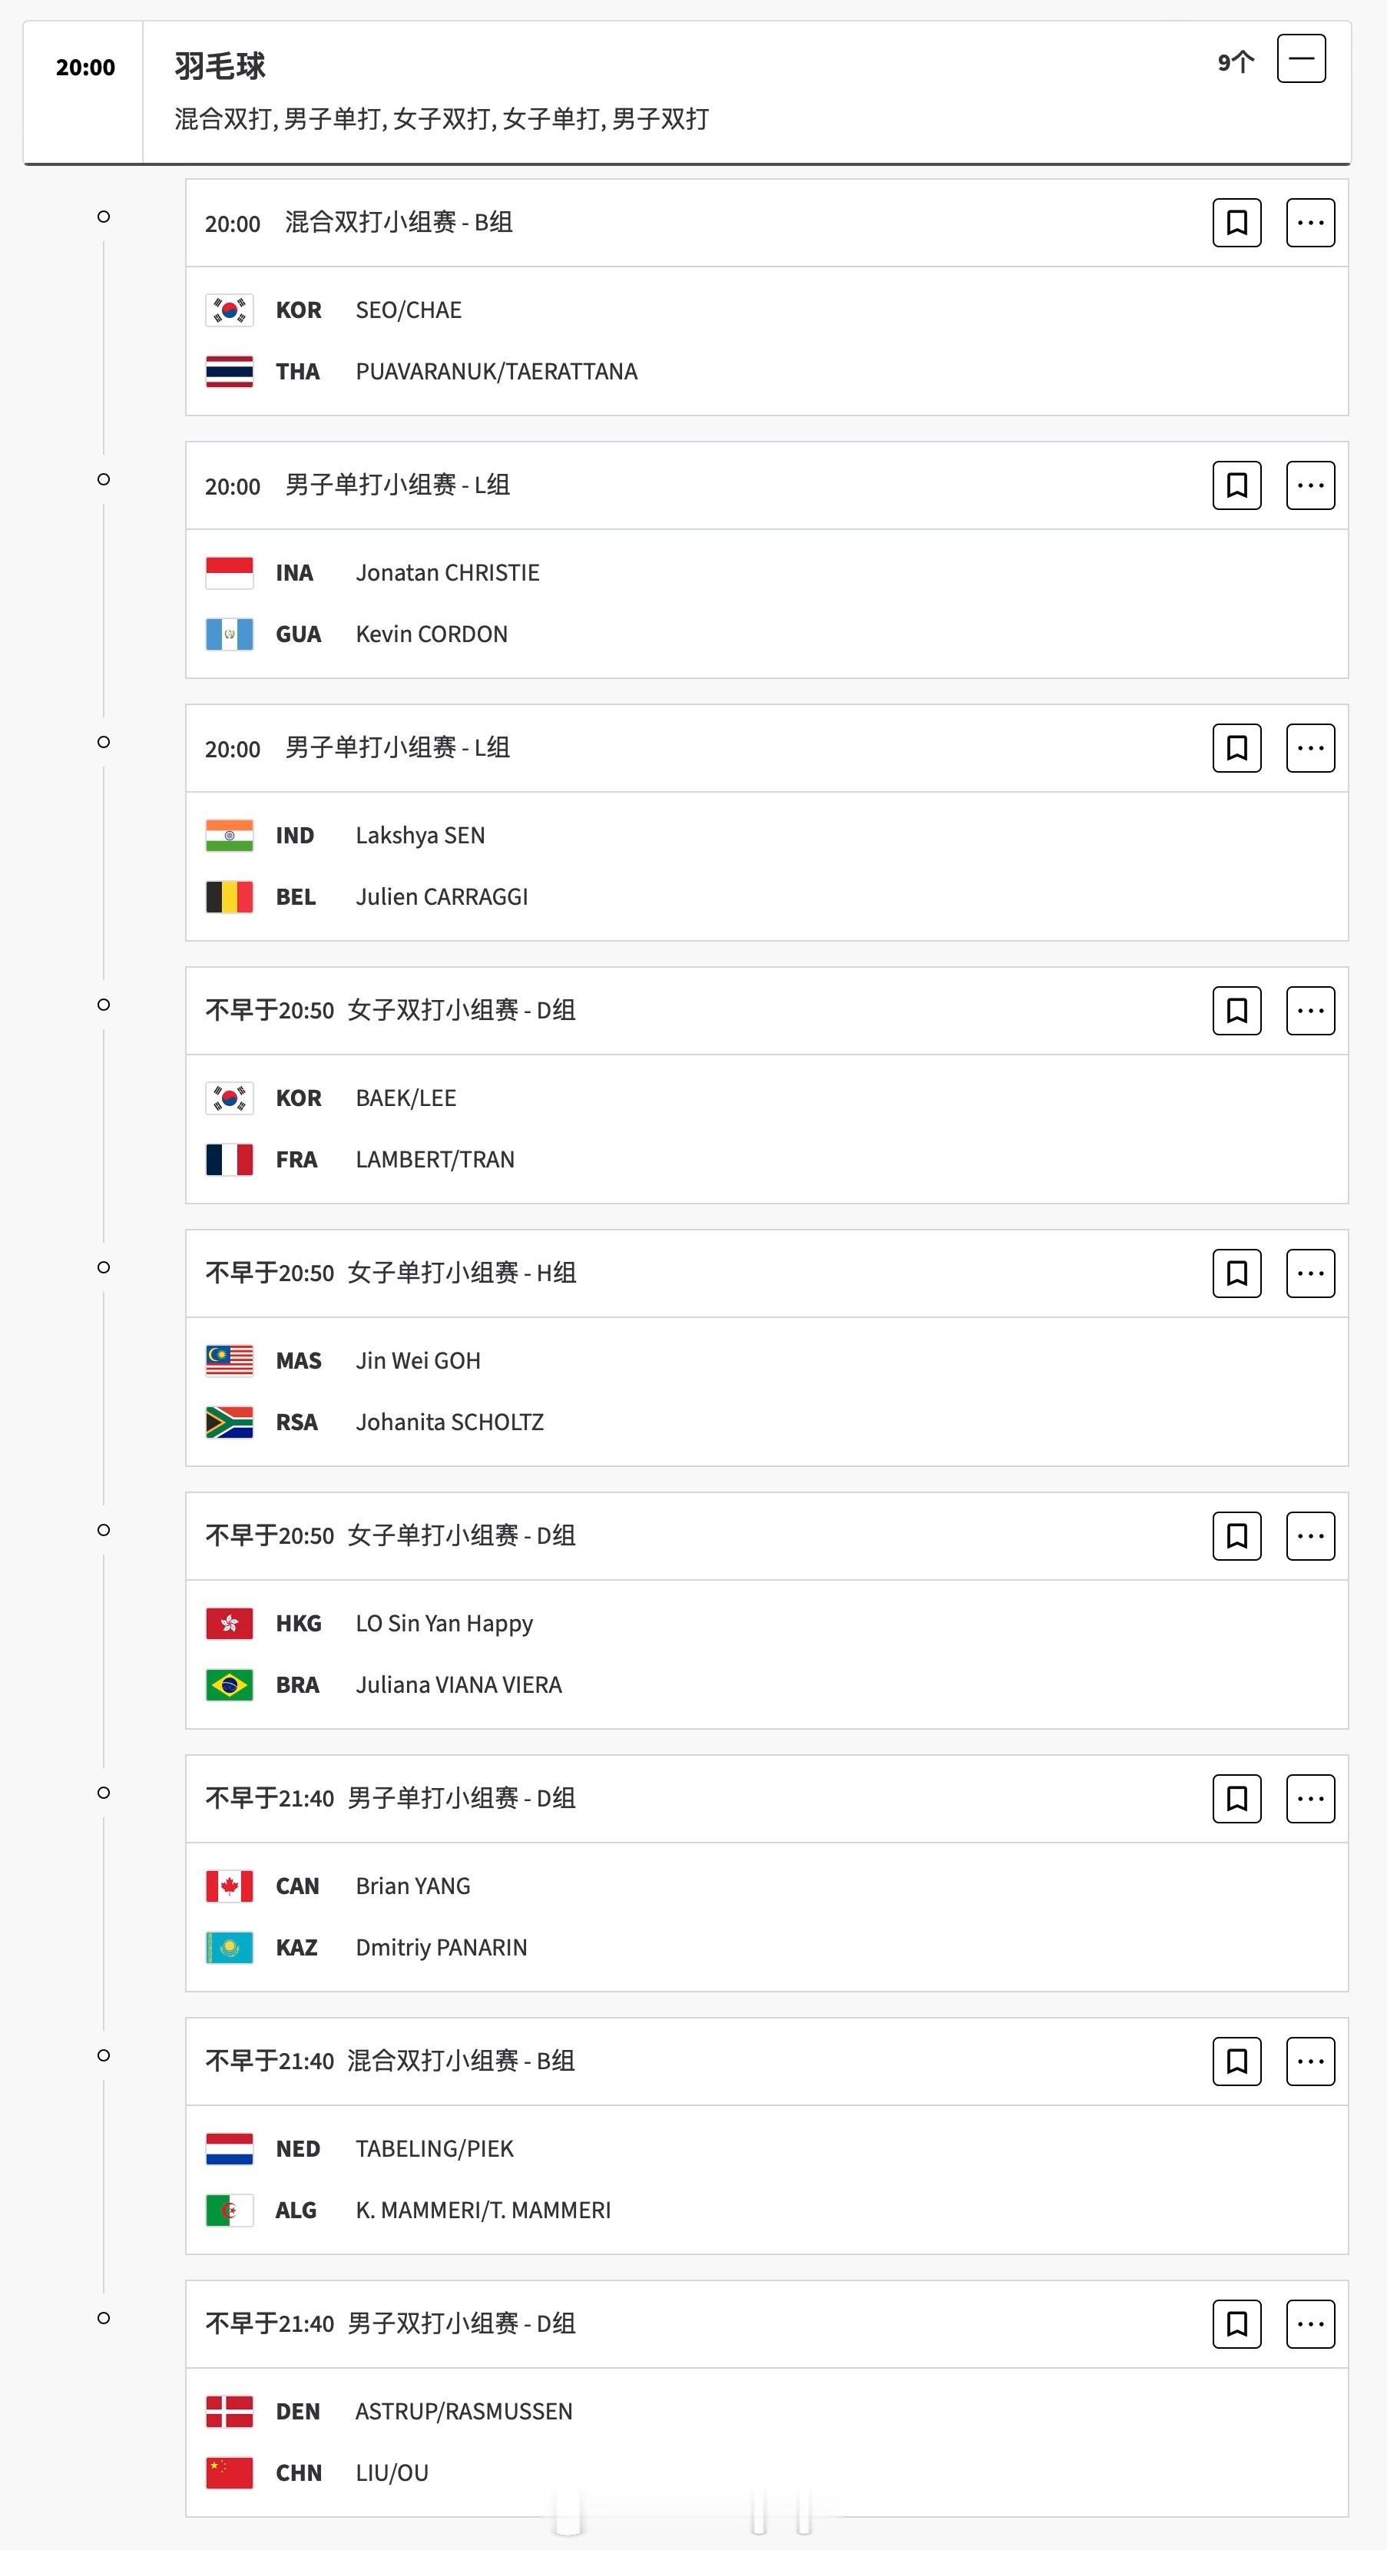1387x2550 pixels.
Task: Open the three-dot menu for Jin Wei GOH match
Action: 1309,1273
